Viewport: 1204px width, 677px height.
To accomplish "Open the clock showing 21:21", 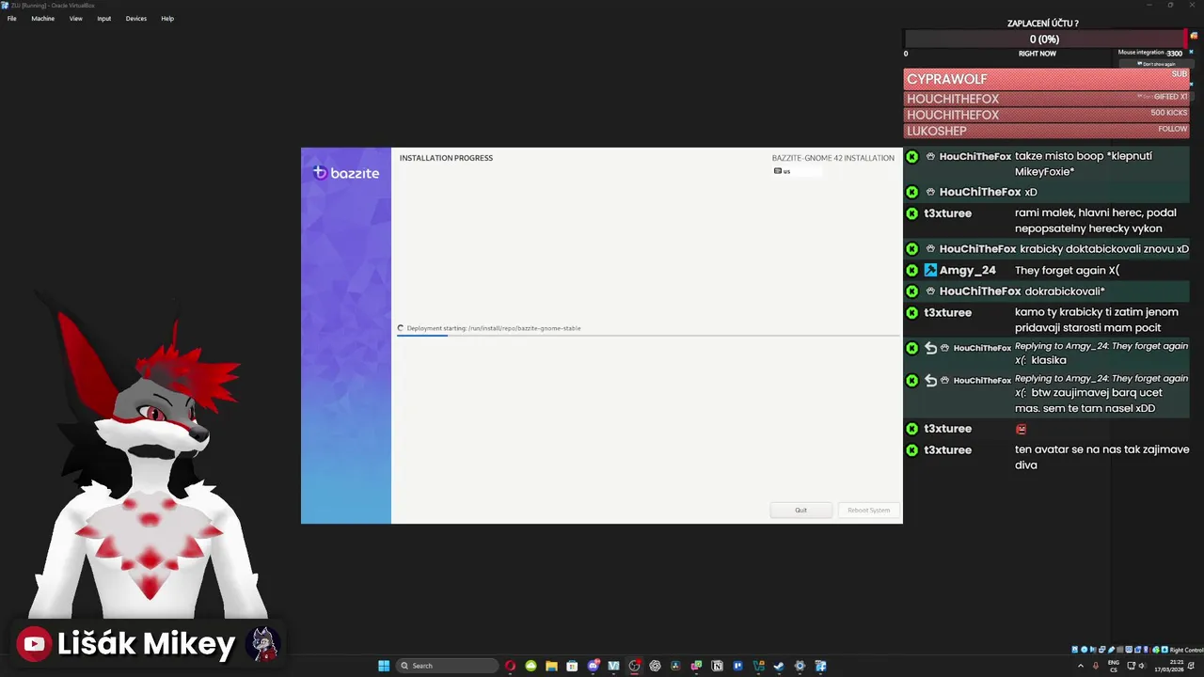I will coord(1169,666).
